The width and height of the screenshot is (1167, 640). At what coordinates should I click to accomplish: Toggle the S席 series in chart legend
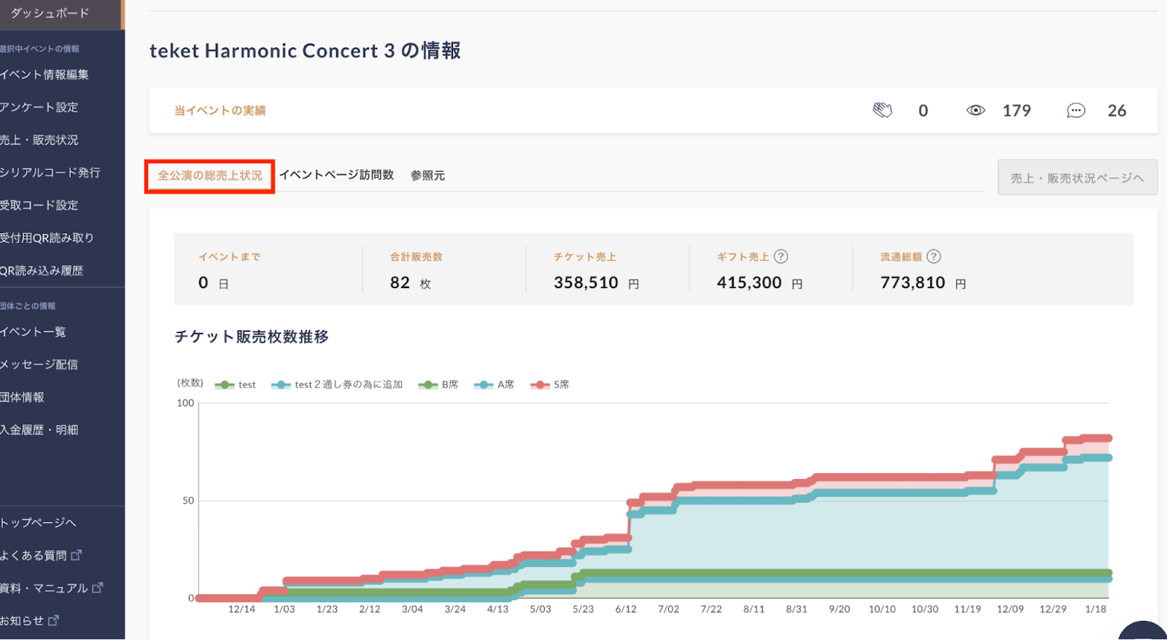pyautogui.click(x=550, y=385)
